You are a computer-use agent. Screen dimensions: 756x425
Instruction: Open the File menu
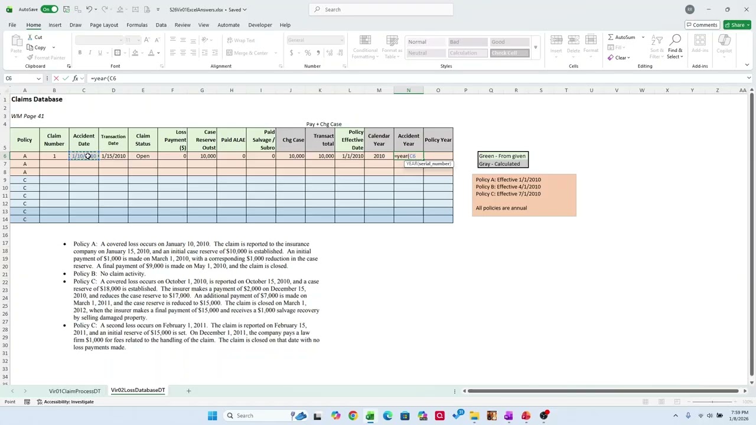click(12, 25)
